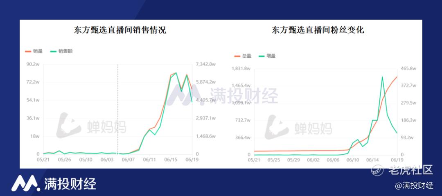Click the 06/14 date label

click(x=373, y=160)
